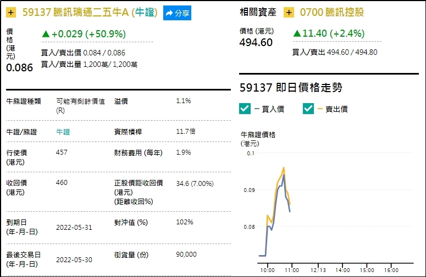
Task: Click the blue 分享 share button
Action: tap(177, 13)
